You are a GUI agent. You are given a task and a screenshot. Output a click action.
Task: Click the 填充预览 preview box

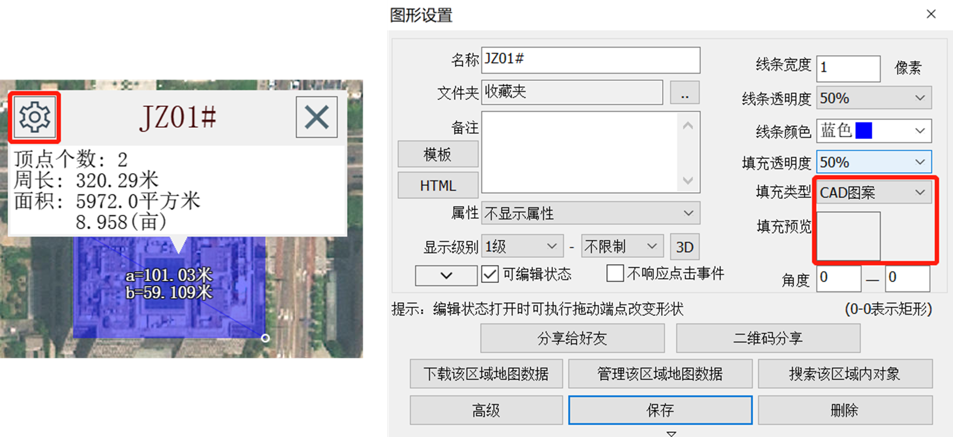point(848,236)
